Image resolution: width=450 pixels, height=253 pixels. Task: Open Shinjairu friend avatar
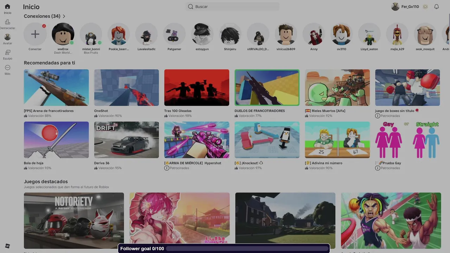(x=230, y=34)
